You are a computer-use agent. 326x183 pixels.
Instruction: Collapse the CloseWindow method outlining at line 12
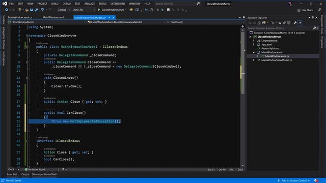tap(27, 78)
